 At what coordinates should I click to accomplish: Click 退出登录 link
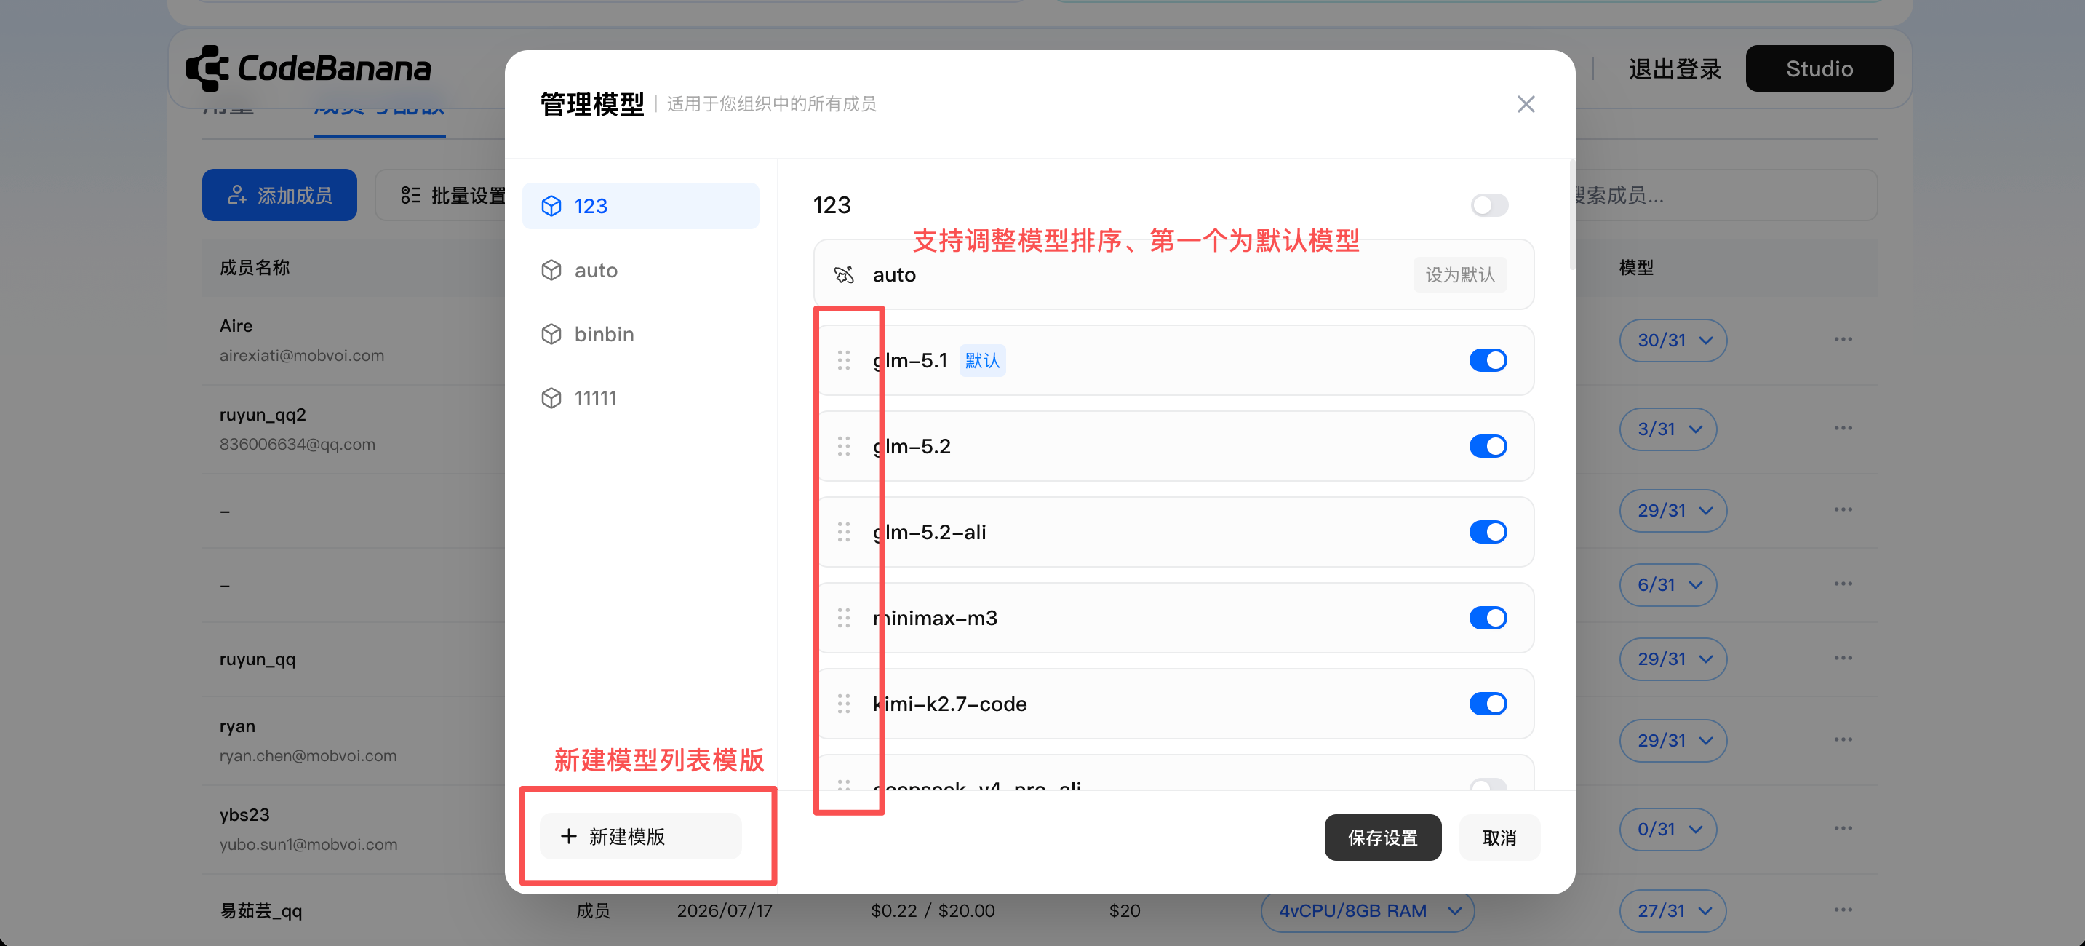1674,69
